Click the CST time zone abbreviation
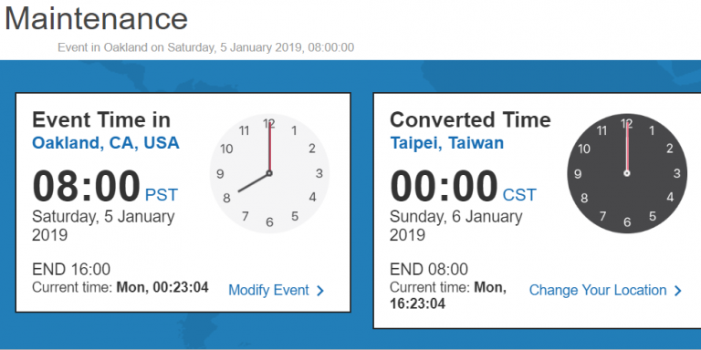The width and height of the screenshot is (701, 350). pos(519,195)
